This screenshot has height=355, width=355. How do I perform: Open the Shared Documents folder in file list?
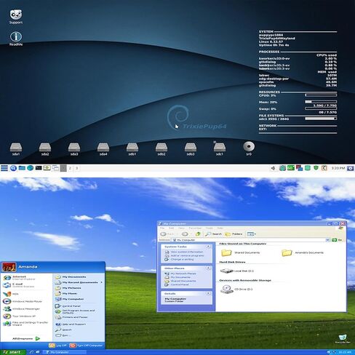(x=240, y=252)
